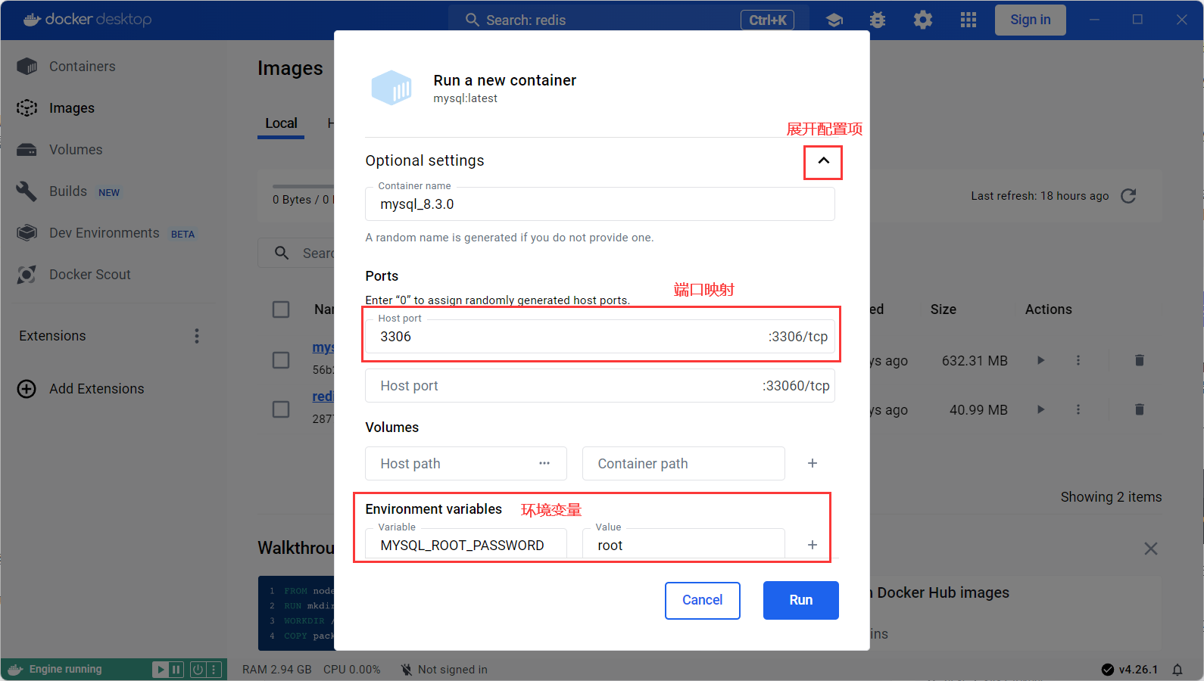
Task: Run the 40.99 MB image with play icon
Action: [x=1041, y=409]
